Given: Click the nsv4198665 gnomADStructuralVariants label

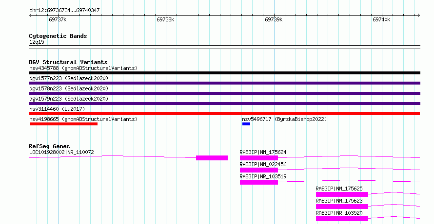Looking at the screenshot, I should click(x=83, y=119).
